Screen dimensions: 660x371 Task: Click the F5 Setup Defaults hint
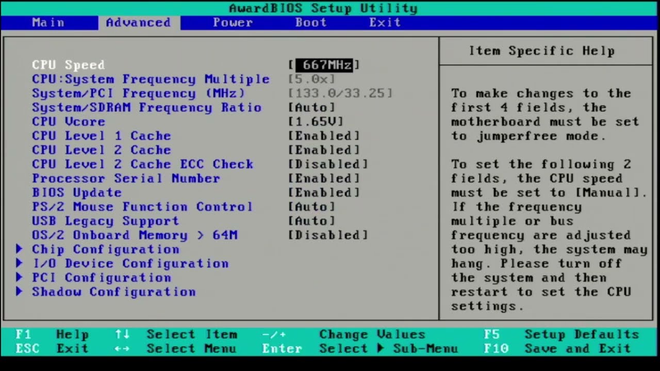pyautogui.click(x=562, y=334)
